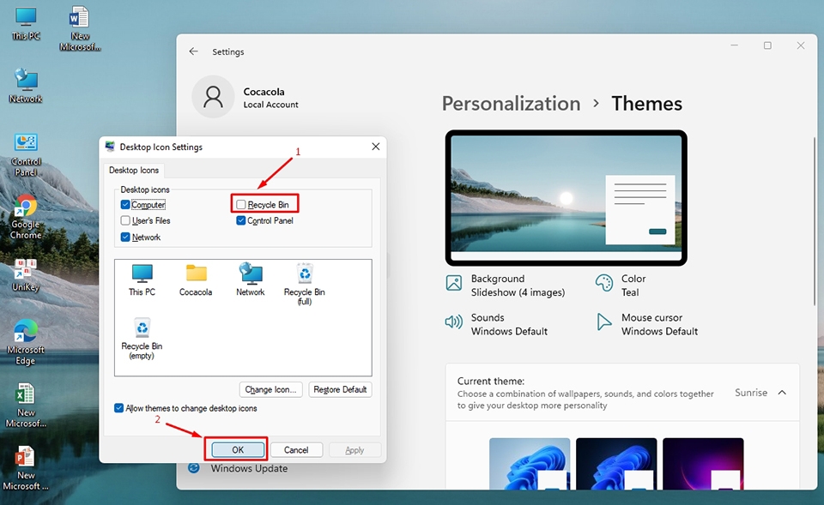Open the PowerPoint file on desktop

coord(26,468)
